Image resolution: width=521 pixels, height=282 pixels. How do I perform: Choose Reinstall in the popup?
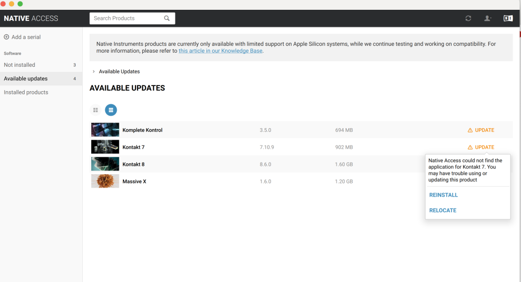443,195
